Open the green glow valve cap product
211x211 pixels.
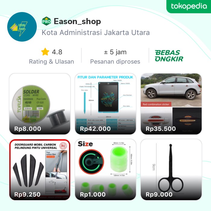pyautogui.click(x=105, y=169)
